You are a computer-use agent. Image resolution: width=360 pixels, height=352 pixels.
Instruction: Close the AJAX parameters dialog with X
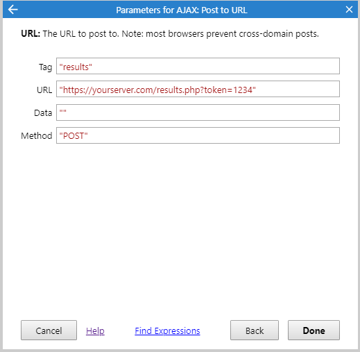[x=349, y=10]
